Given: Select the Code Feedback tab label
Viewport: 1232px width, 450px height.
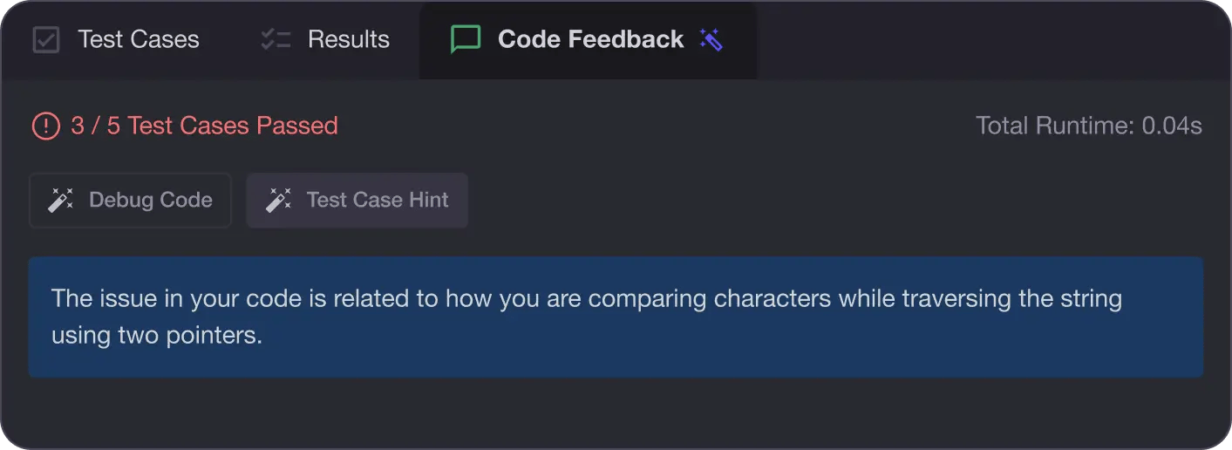Looking at the screenshot, I should click(x=590, y=40).
